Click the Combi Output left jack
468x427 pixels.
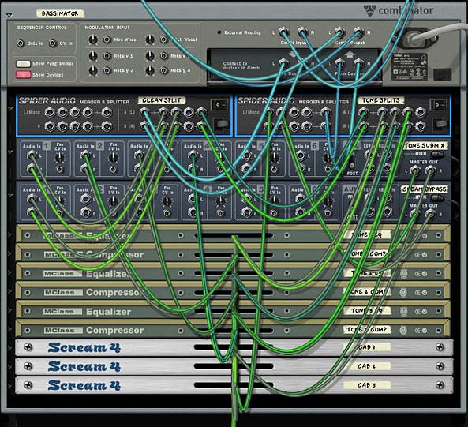(x=339, y=32)
